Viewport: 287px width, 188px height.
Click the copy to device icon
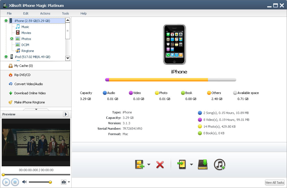pyautogui.click(x=182, y=165)
